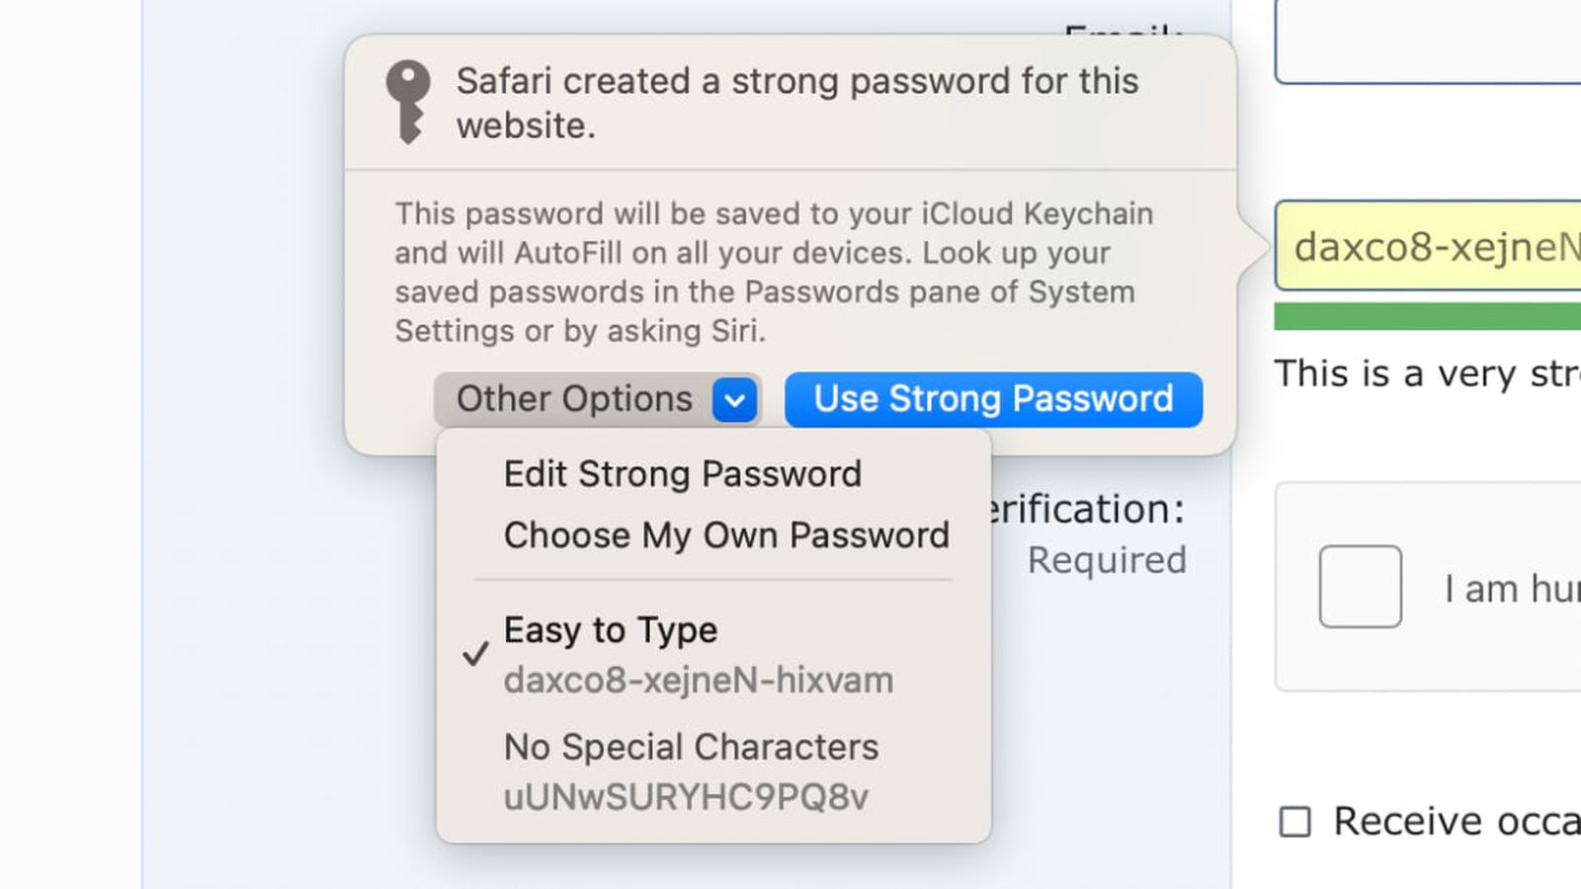This screenshot has height=889, width=1581.
Task: Open the Other Options dropdown
Action: coord(574,400)
